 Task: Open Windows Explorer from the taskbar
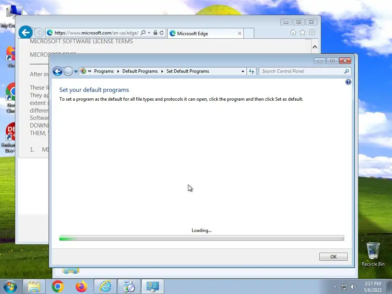coord(34,286)
